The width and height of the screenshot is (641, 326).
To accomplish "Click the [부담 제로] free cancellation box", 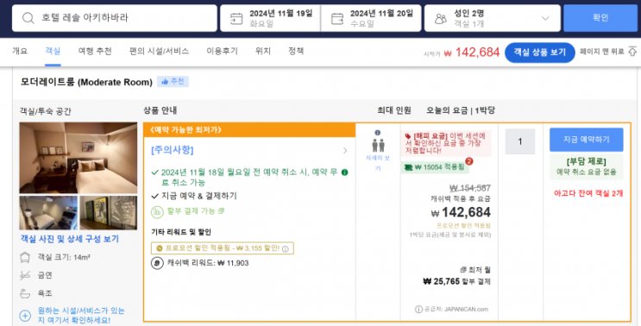I will coord(587,166).
